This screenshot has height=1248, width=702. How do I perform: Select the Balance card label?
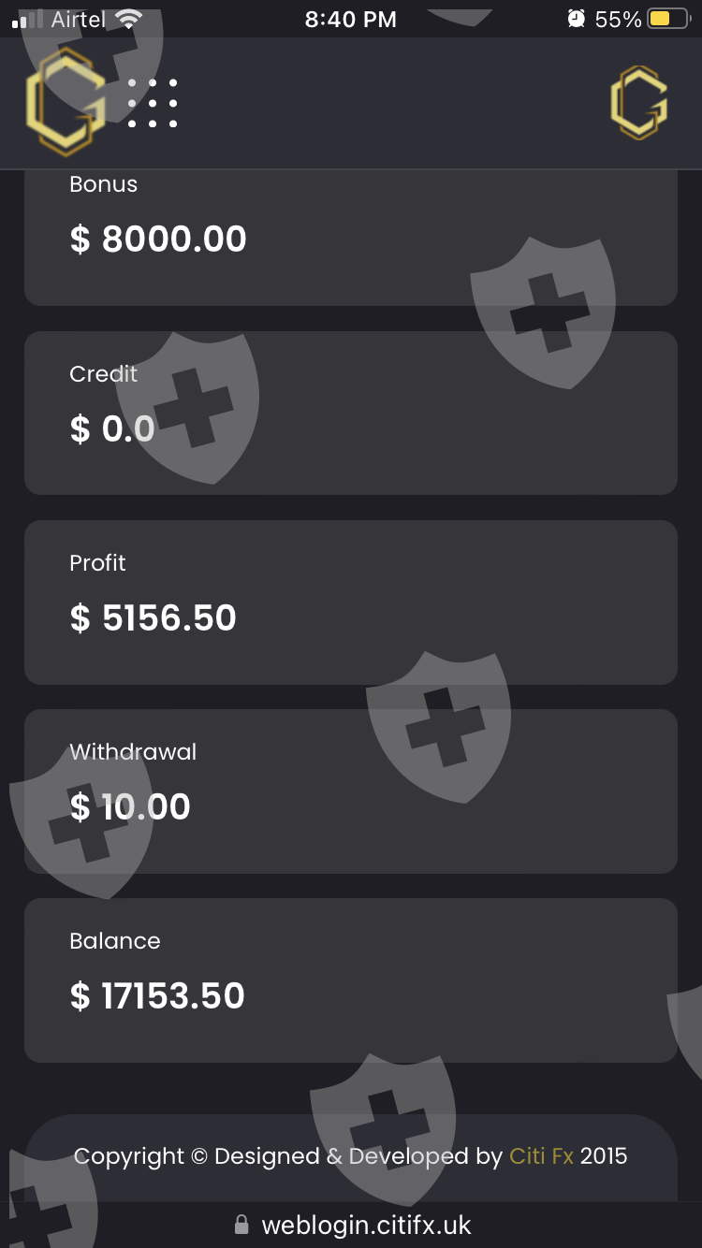pos(114,941)
